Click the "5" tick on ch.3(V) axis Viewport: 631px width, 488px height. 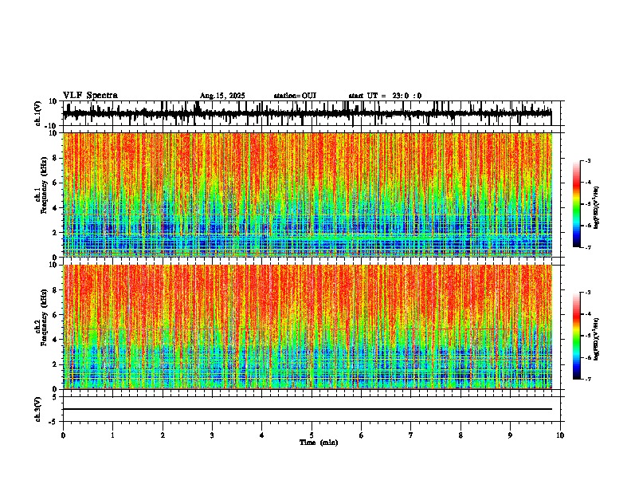[55, 397]
